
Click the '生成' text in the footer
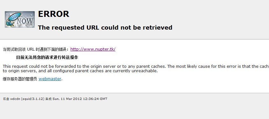[x=48, y=99]
